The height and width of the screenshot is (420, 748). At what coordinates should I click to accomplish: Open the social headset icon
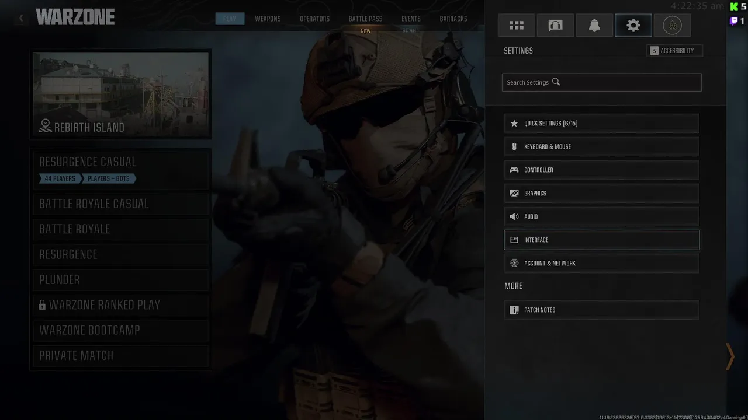[555, 25]
